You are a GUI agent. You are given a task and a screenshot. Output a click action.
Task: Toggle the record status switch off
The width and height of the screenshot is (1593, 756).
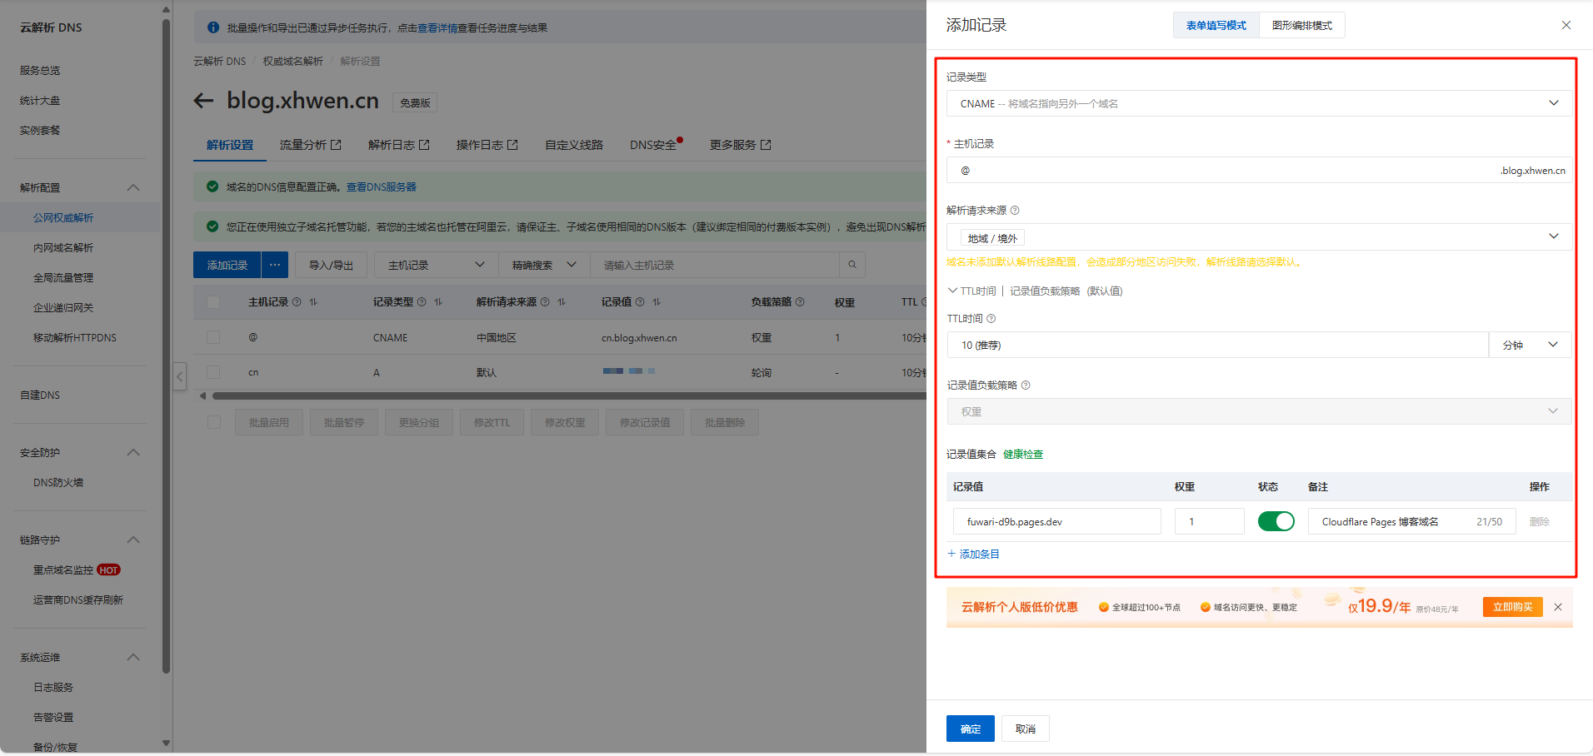(x=1276, y=521)
